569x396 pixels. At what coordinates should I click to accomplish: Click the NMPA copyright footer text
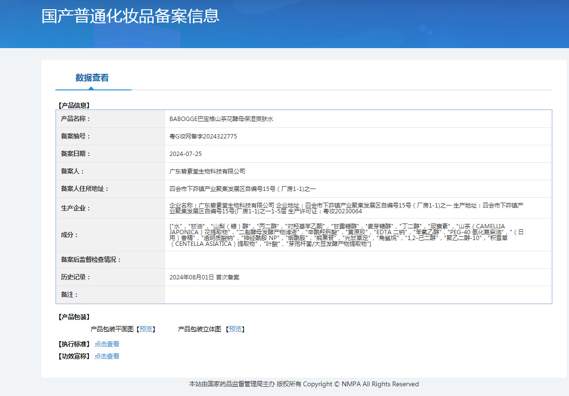[304, 384]
